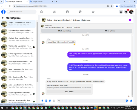Click New Chrome available button
The image size is (137, 110).
pos(128,6)
